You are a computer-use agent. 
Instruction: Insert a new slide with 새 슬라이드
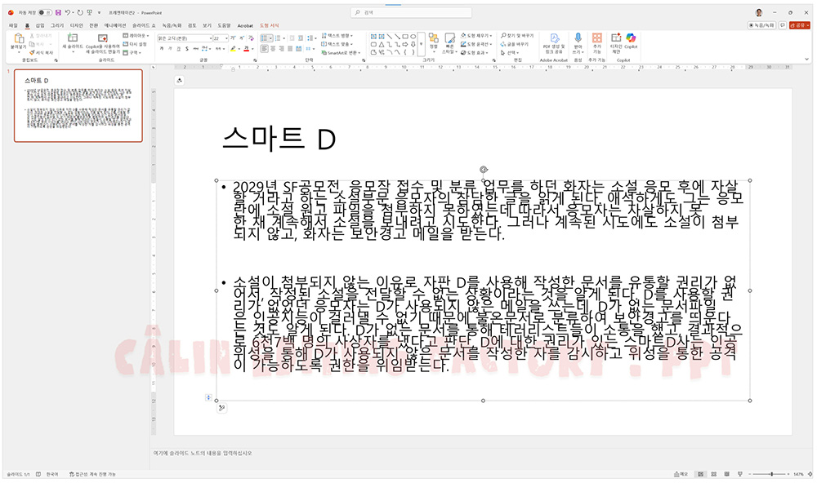[71, 41]
